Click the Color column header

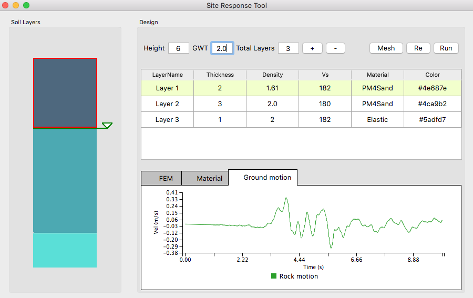[x=433, y=75]
